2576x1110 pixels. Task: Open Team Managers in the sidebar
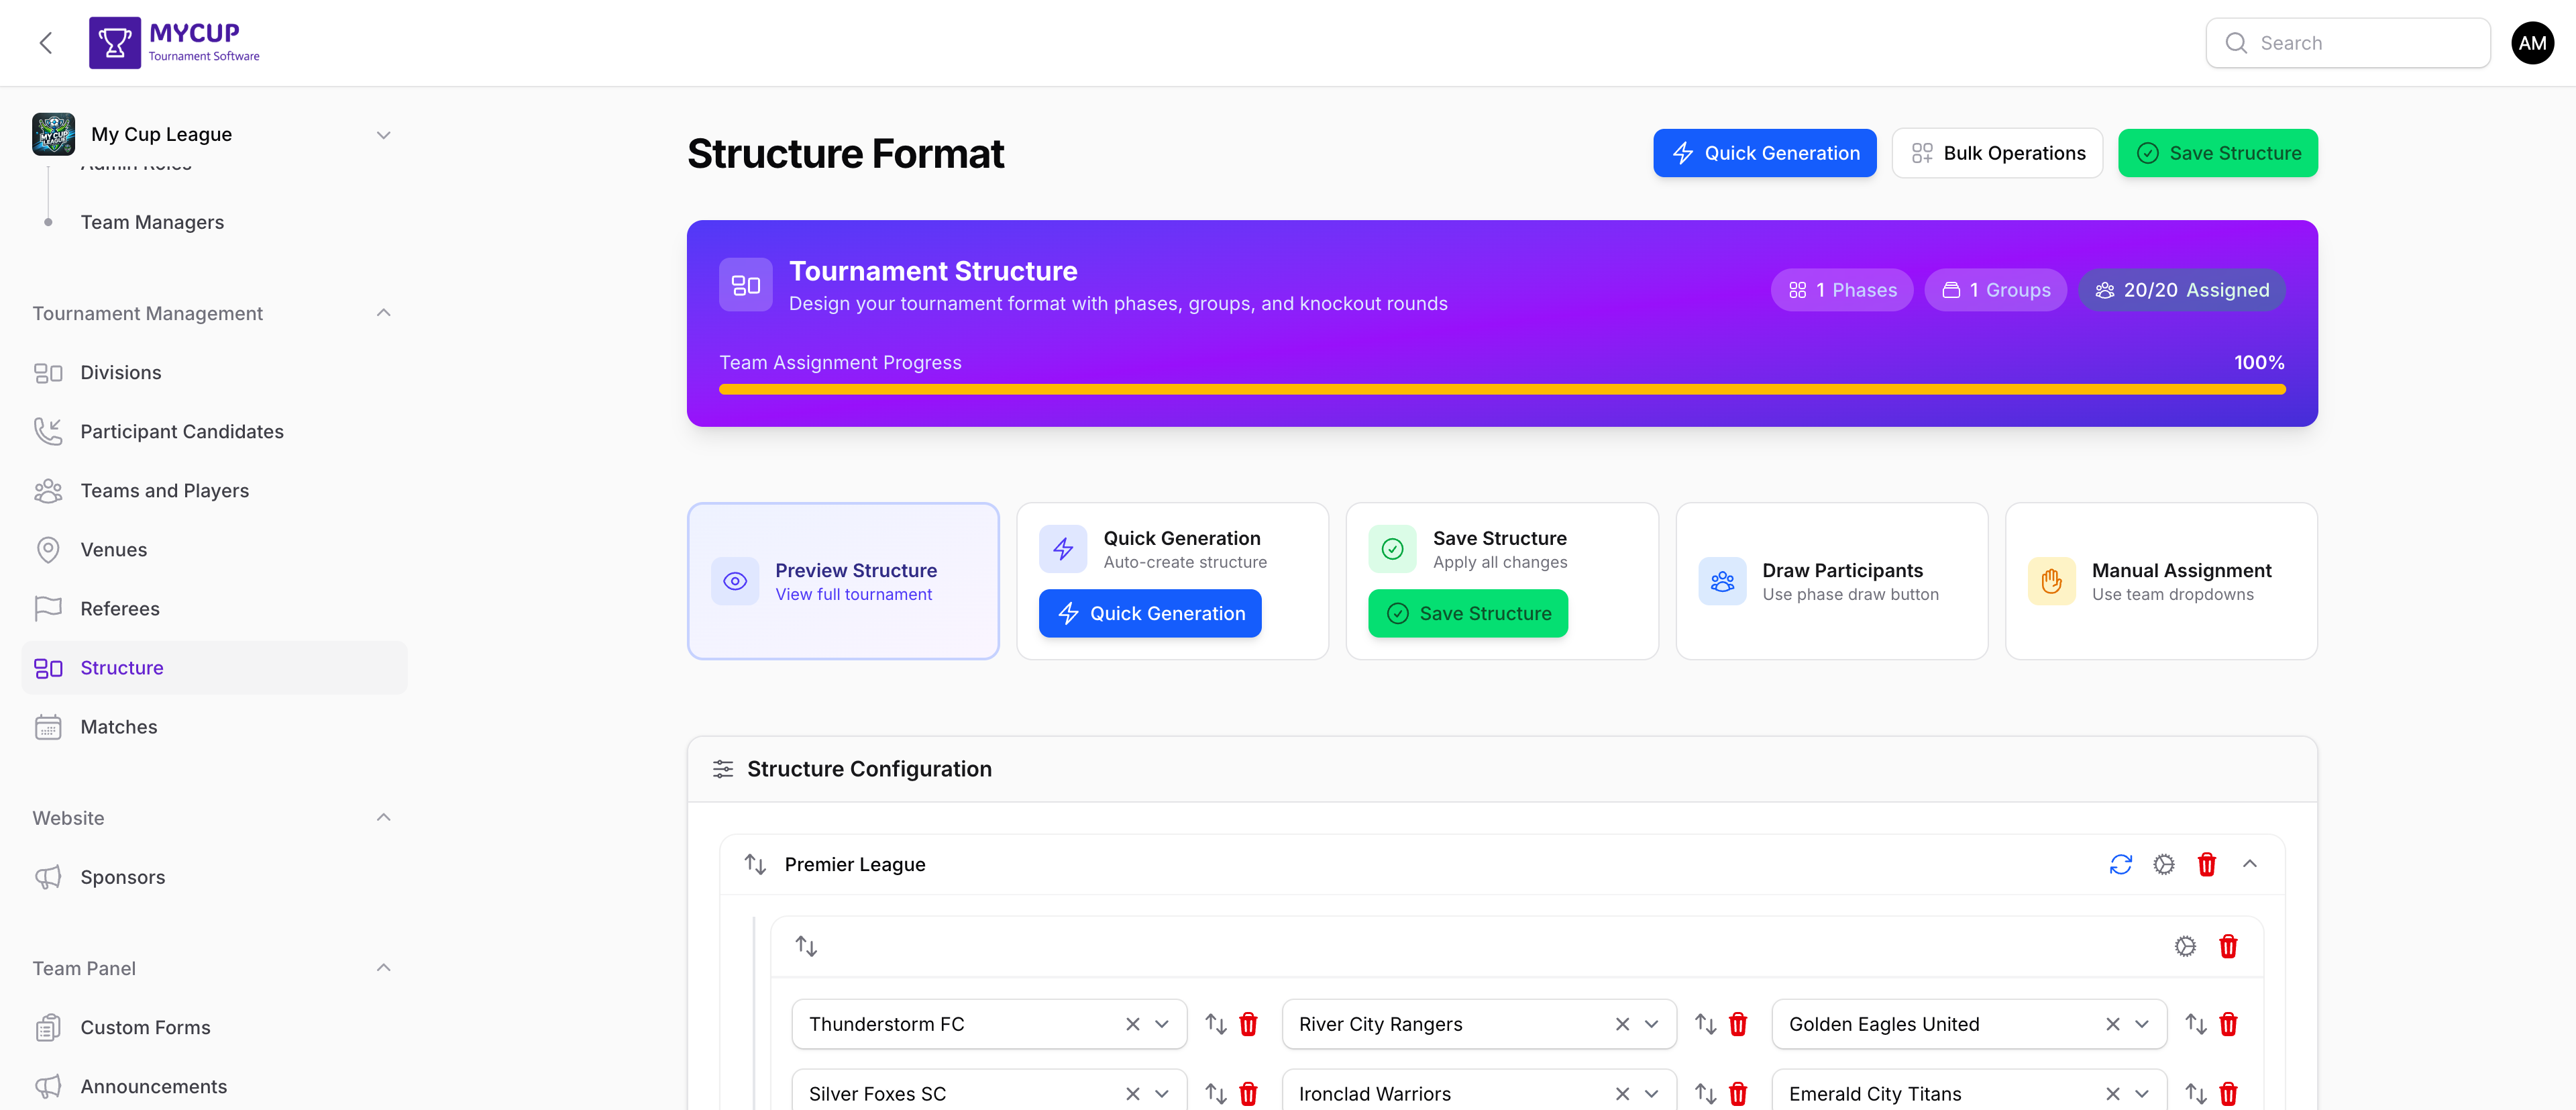click(152, 222)
